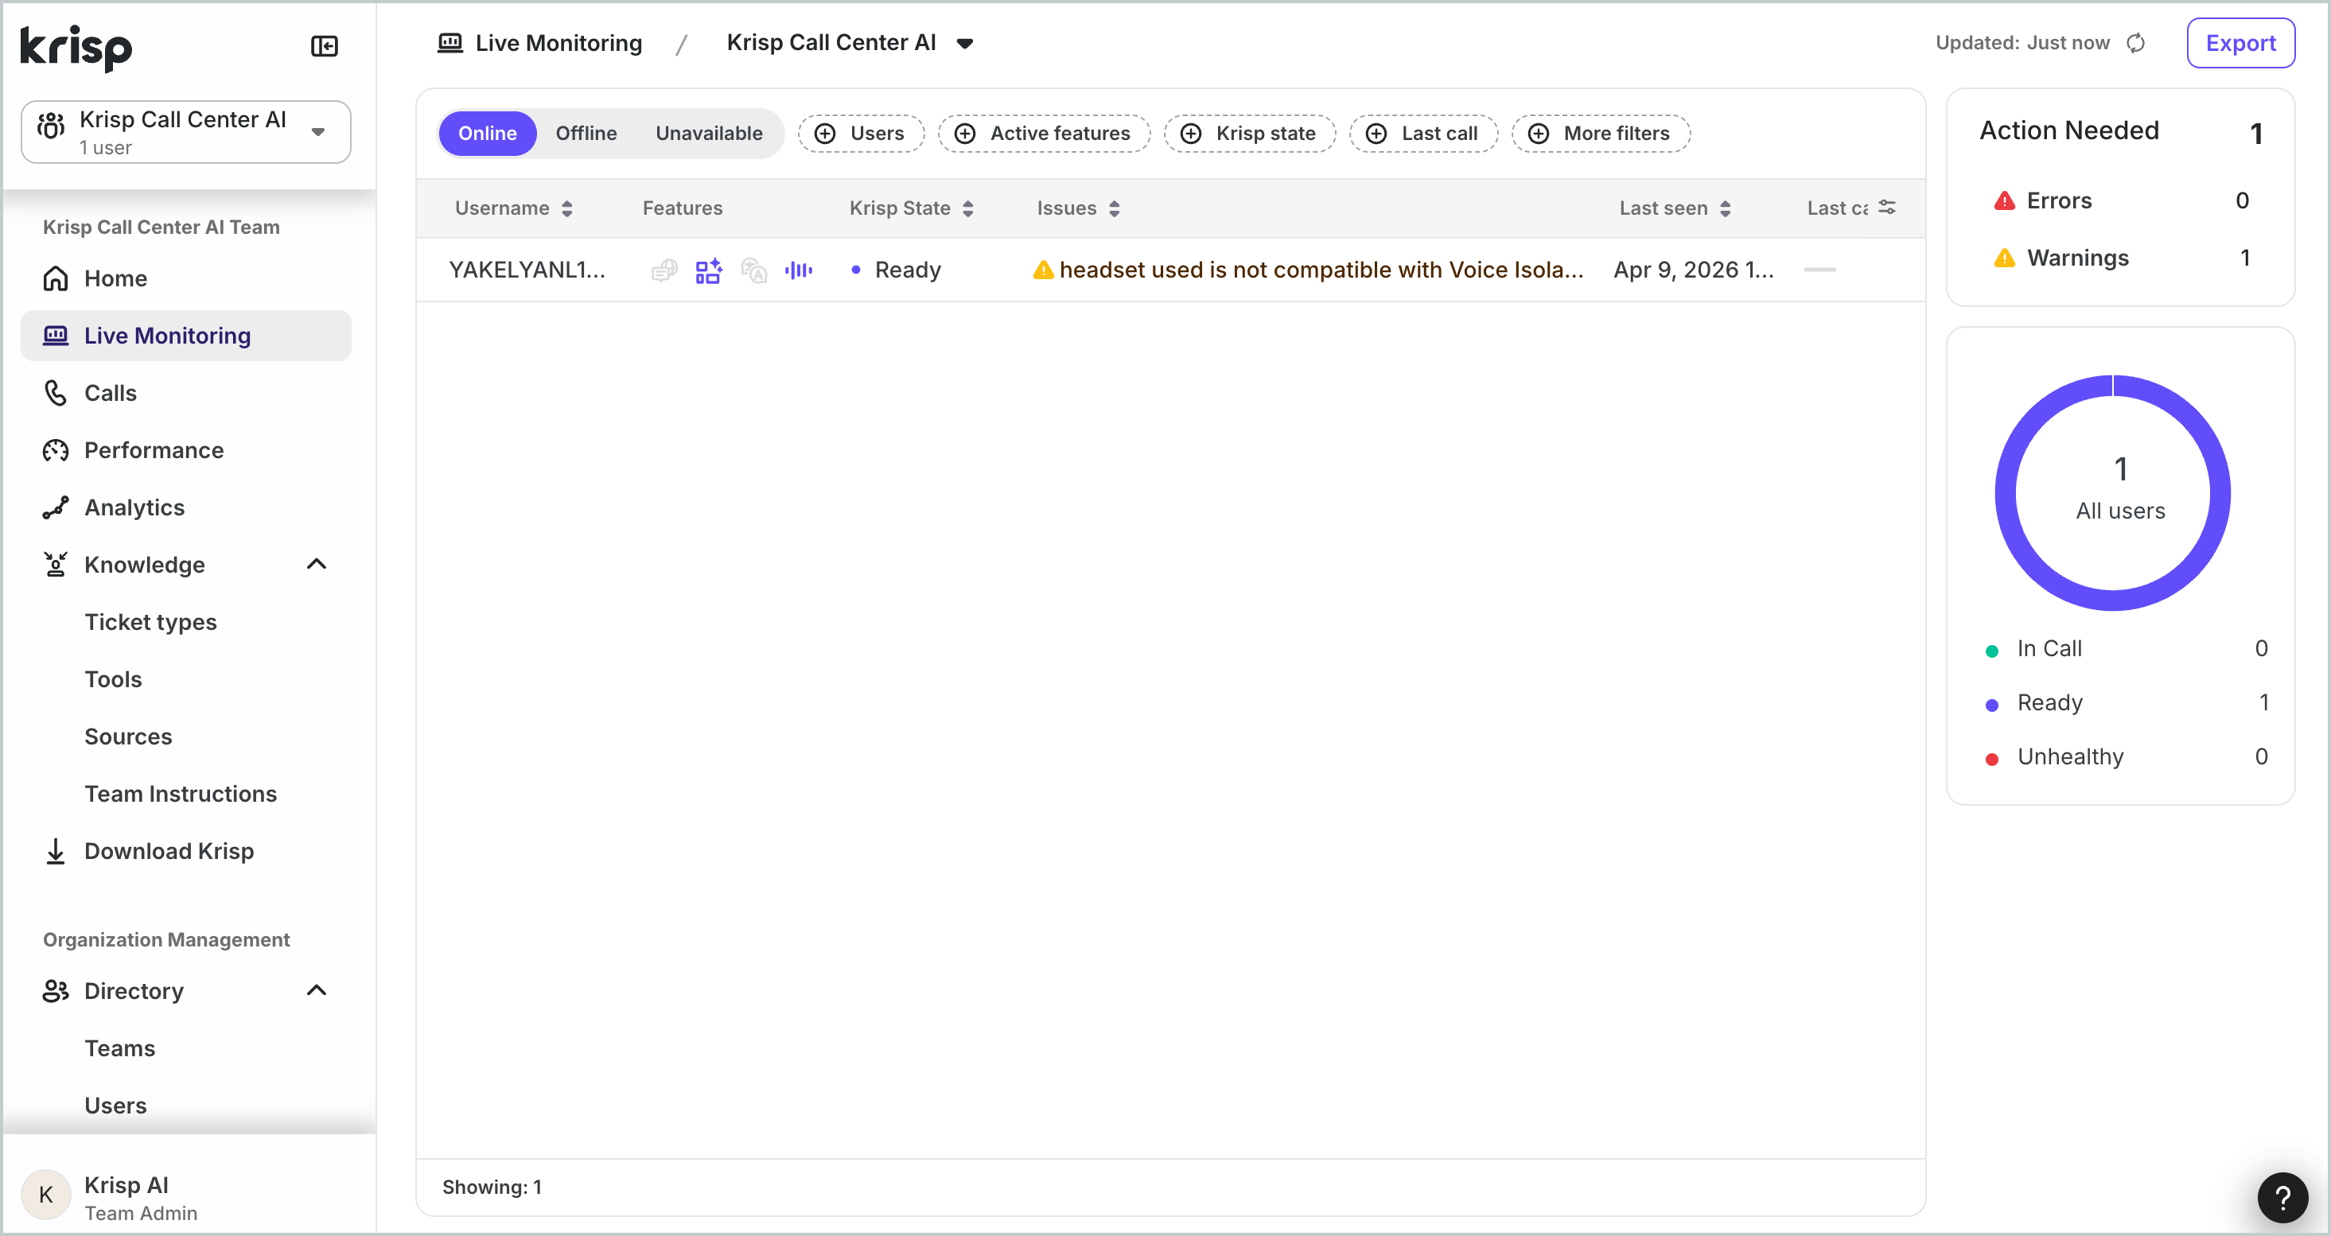Viewport: 2331px width, 1236px height.
Task: Open the Calls page in sidebar
Action: coord(111,393)
